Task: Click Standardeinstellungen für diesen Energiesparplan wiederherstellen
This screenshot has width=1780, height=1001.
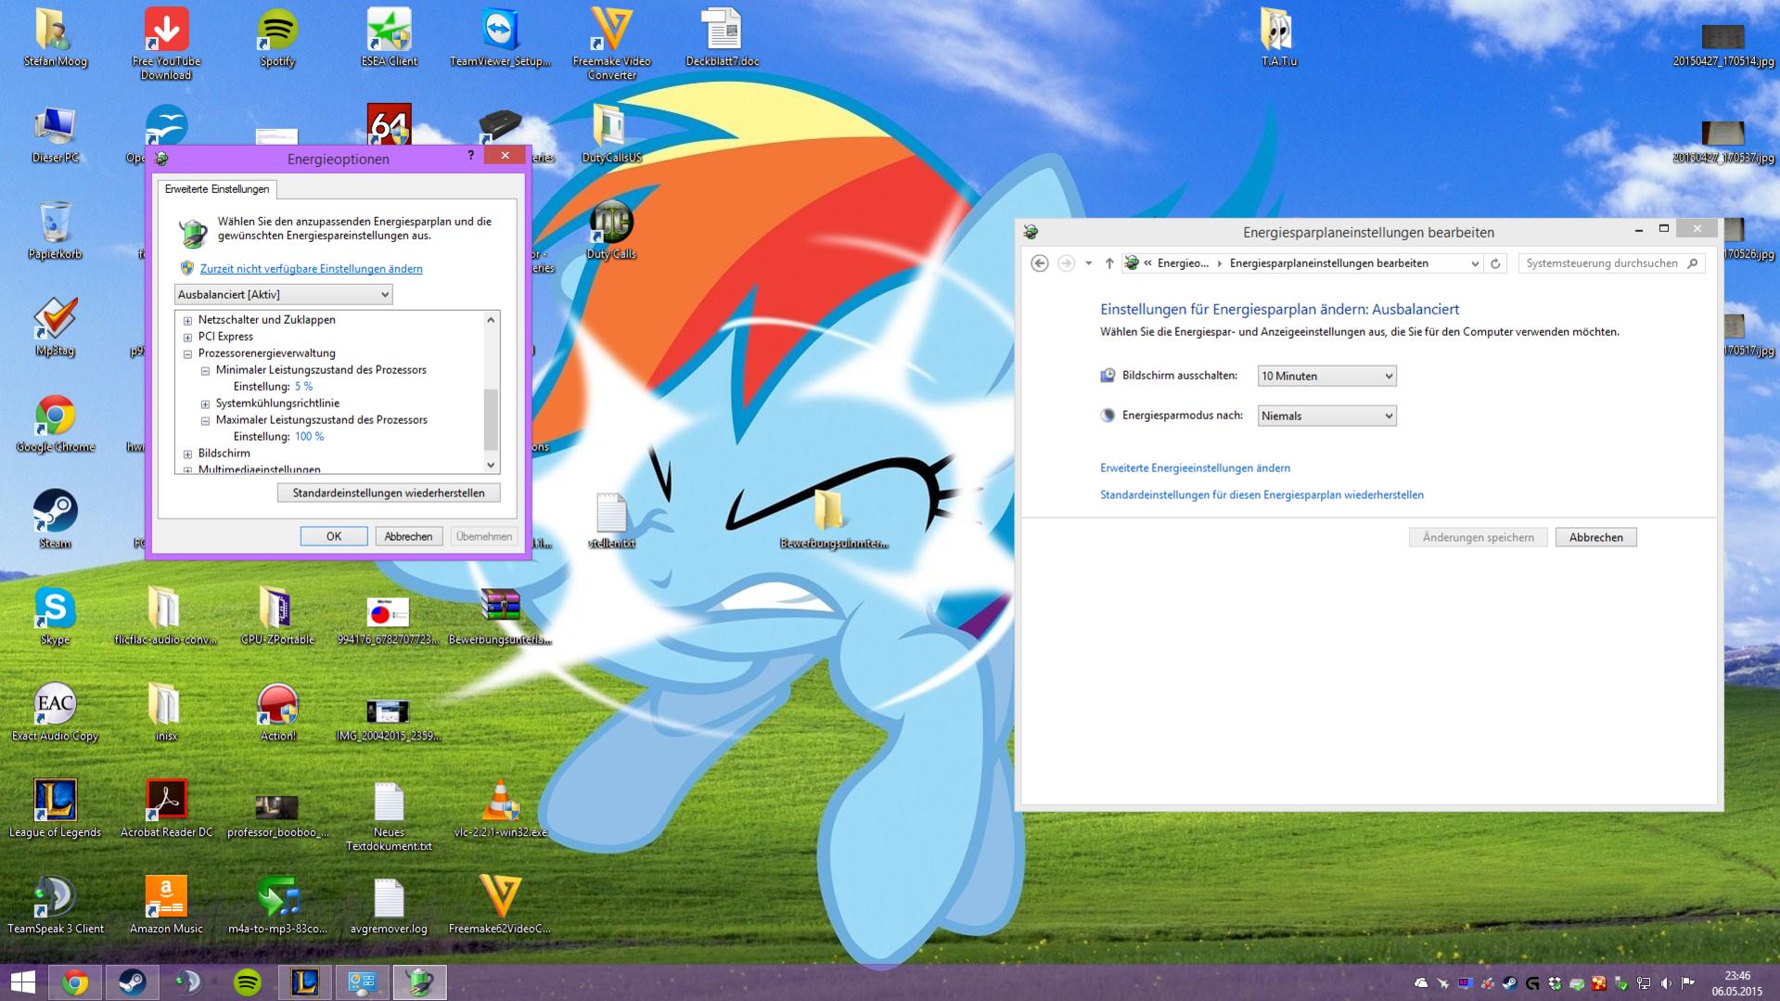Action: click(x=1261, y=495)
